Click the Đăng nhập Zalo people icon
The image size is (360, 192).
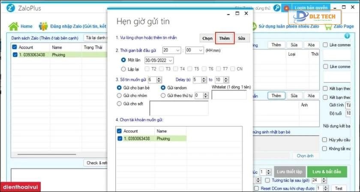point(43,26)
